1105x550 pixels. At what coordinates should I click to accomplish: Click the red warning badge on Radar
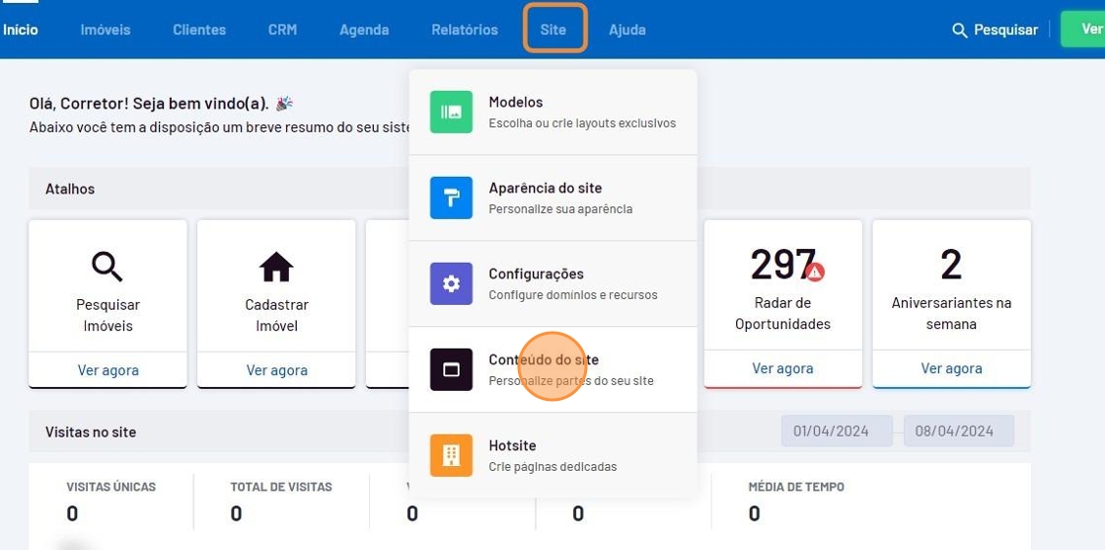[x=815, y=272]
